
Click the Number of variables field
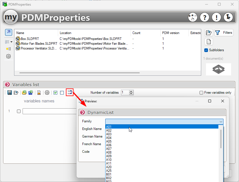tap(125, 93)
